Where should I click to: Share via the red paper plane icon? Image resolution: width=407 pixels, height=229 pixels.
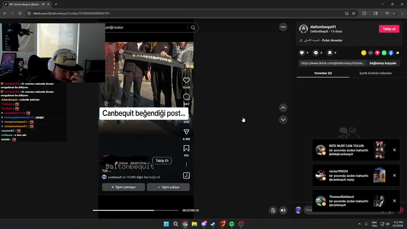click(377, 53)
